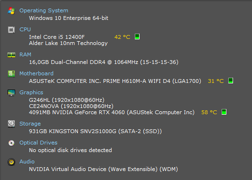The image size is (252, 180).
Task: Go to the Motherboard details link
Action: pyautogui.click(x=37, y=73)
